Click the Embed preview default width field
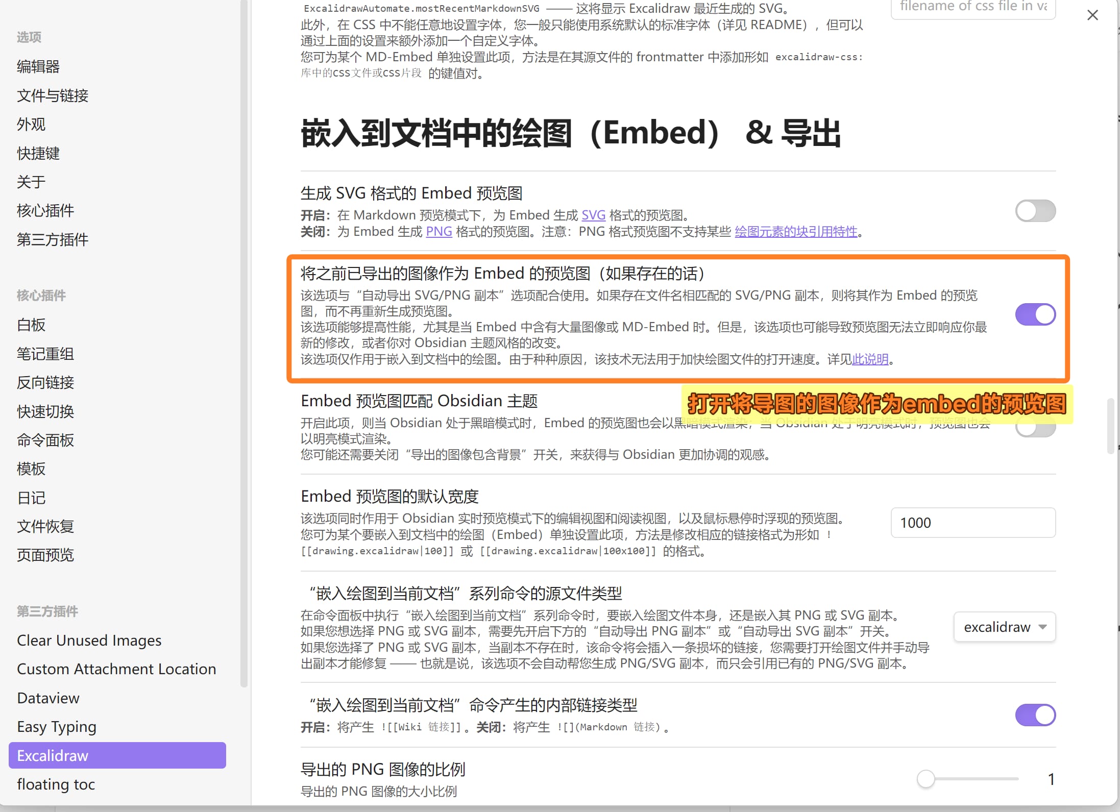 (972, 523)
